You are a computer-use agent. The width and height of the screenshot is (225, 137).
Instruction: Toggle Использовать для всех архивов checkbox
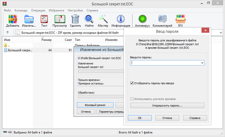point(132,99)
